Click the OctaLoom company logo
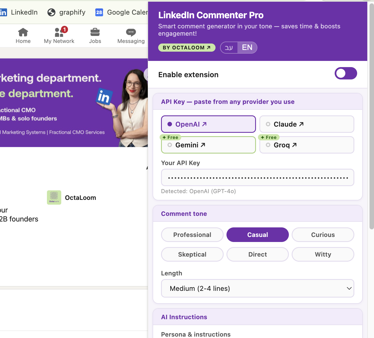Image resolution: width=374 pixels, height=338 pixels. click(54, 198)
